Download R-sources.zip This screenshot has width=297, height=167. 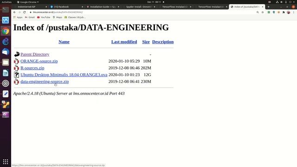coord(32,68)
